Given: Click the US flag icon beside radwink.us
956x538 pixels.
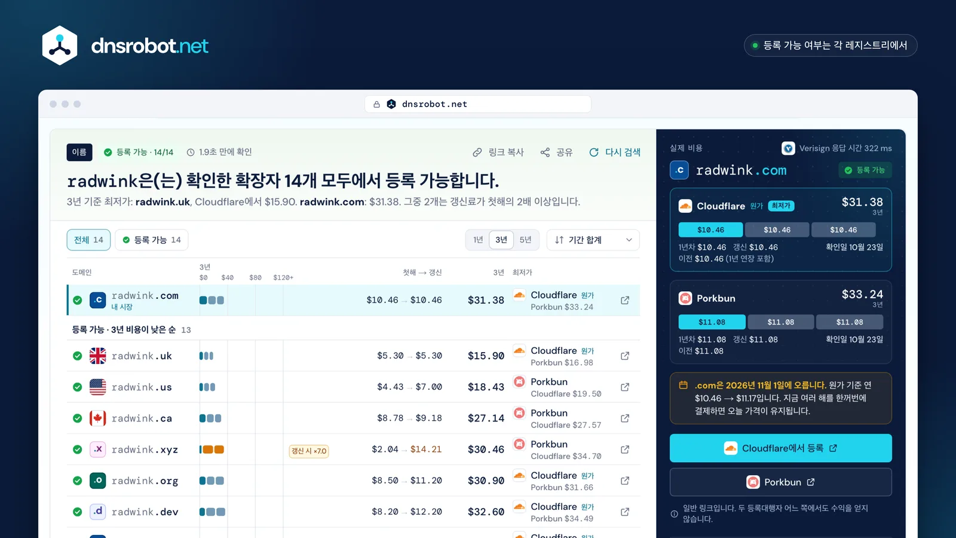Looking at the screenshot, I should pyautogui.click(x=98, y=387).
